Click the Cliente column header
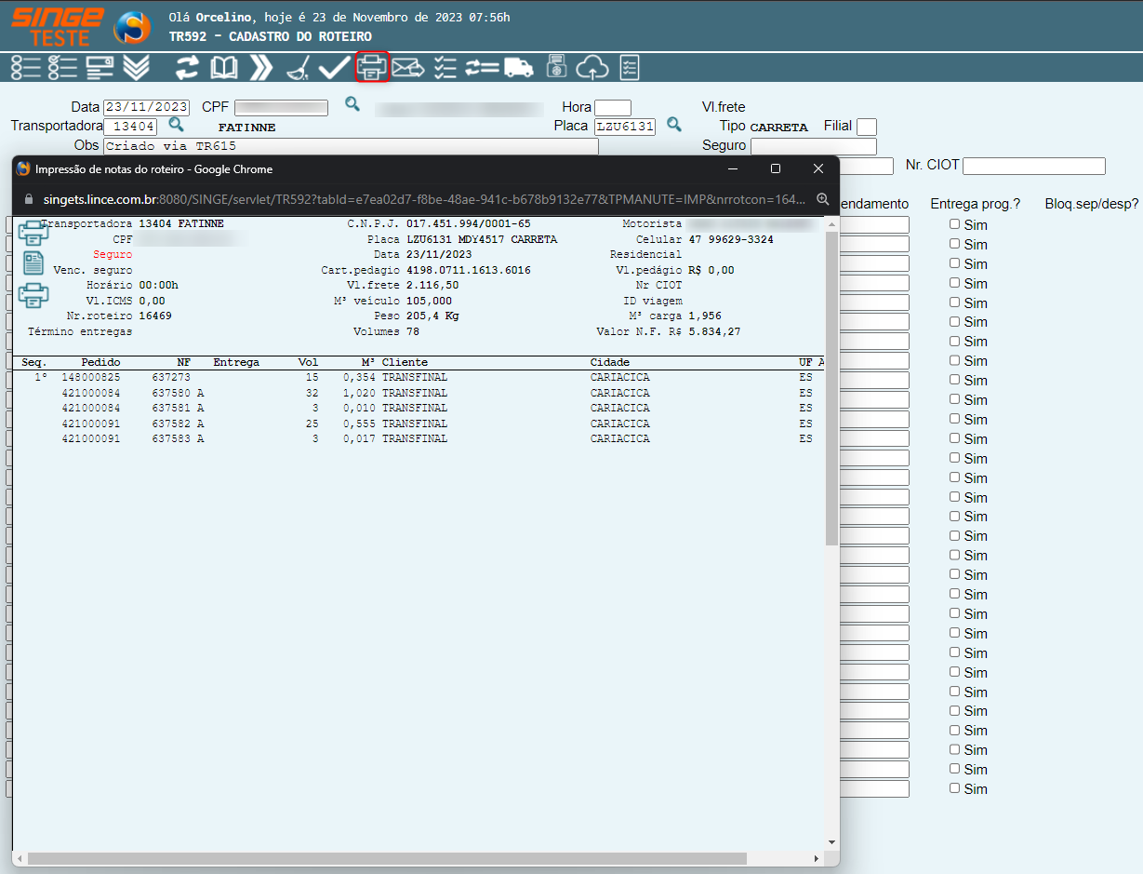 405,362
